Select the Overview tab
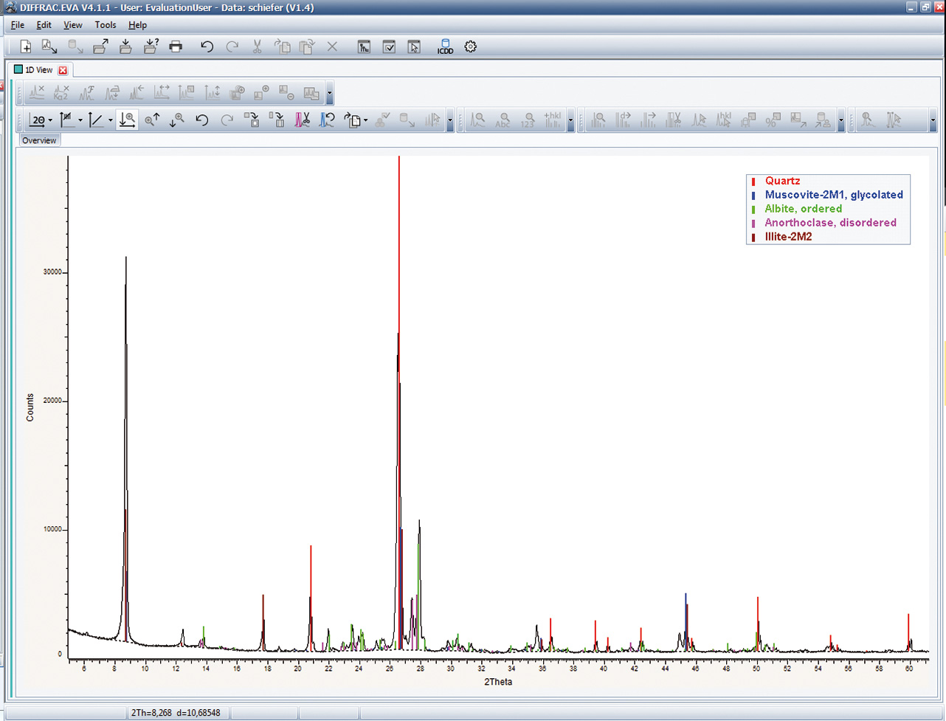Image resolution: width=946 pixels, height=721 pixels. (39, 140)
